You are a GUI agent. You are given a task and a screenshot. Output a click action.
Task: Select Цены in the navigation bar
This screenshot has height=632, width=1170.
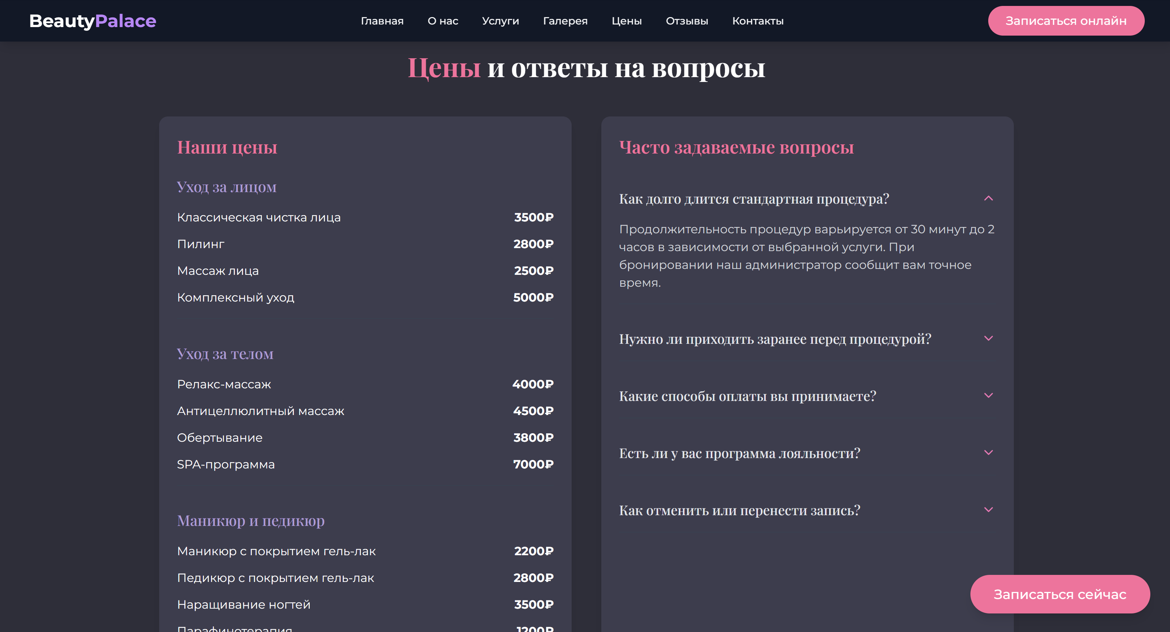(626, 21)
